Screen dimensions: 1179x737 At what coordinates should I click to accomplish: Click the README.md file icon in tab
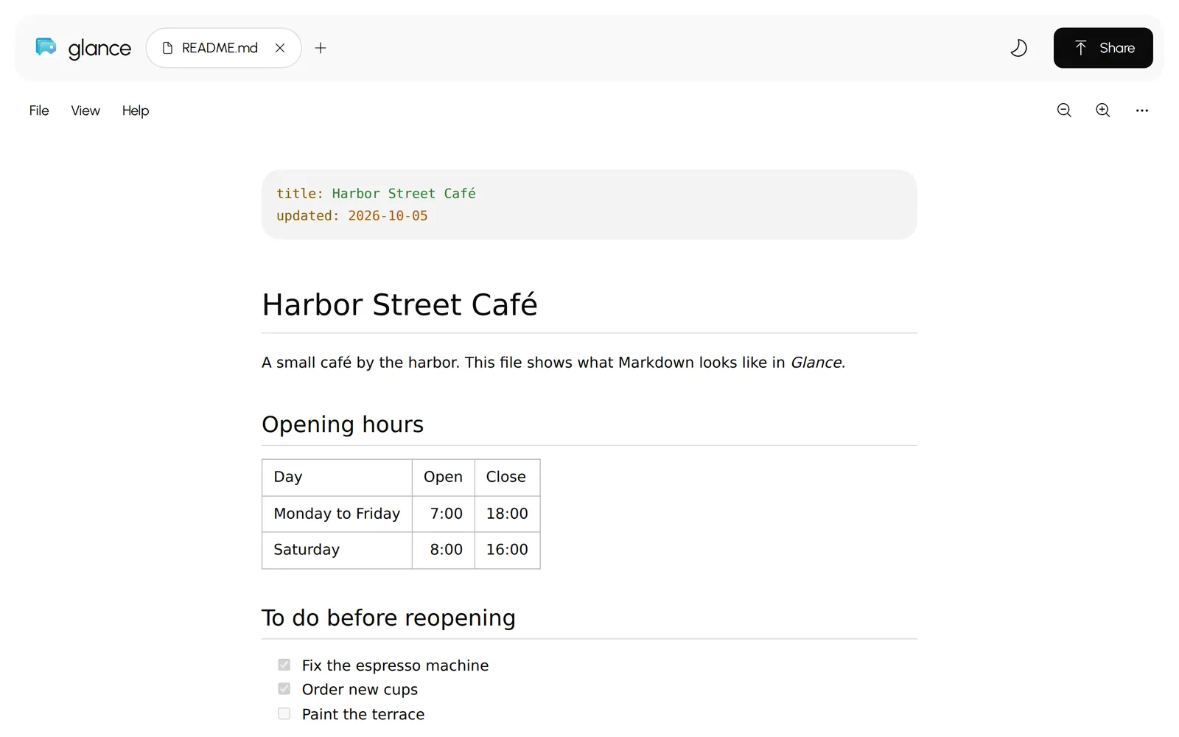pyautogui.click(x=167, y=48)
